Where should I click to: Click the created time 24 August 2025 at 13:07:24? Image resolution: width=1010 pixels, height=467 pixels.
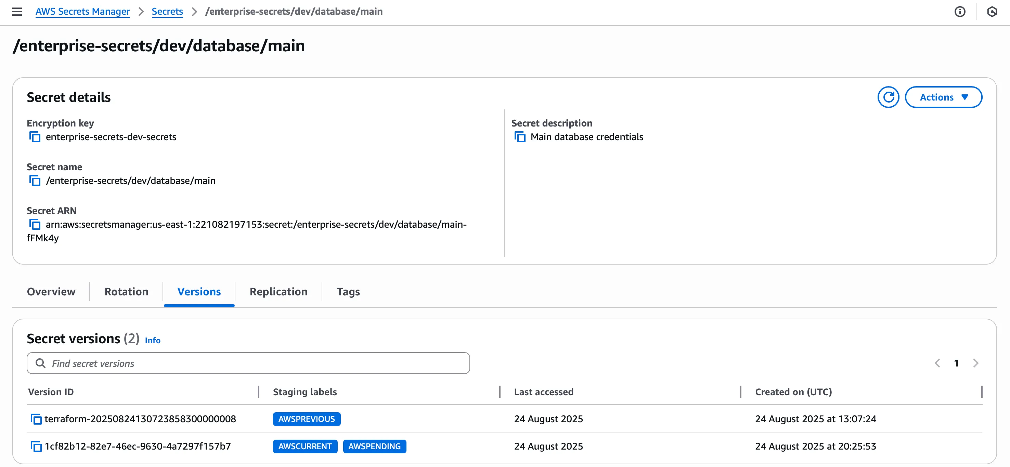(x=816, y=419)
